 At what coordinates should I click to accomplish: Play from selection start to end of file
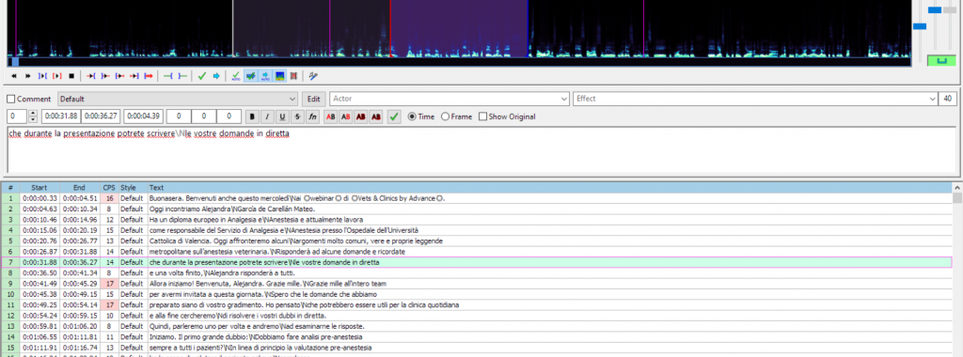[x=149, y=76]
